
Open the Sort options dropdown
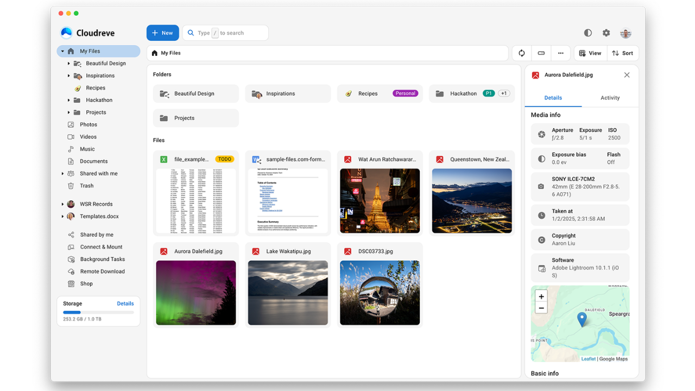pos(622,53)
